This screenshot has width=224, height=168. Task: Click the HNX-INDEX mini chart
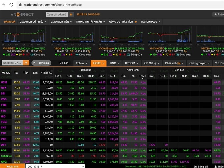coord(170,34)
